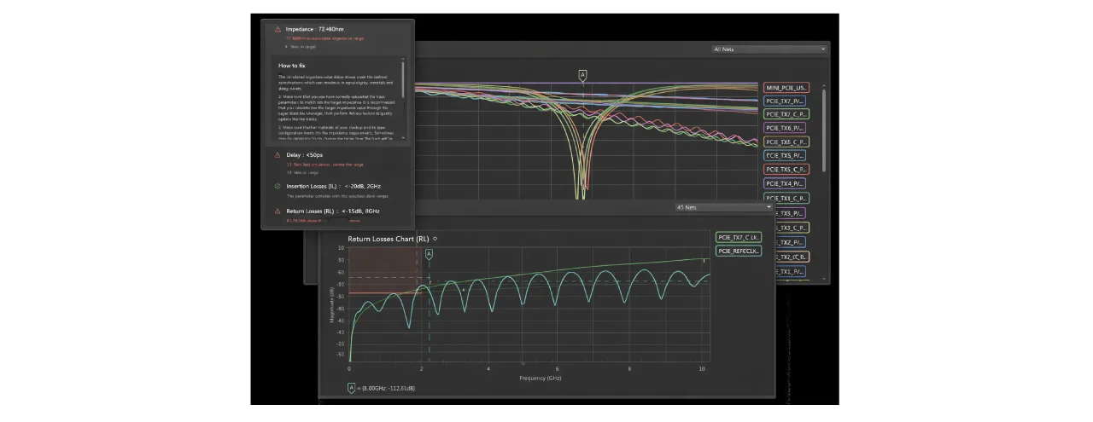Click the Impedance failed nets red text
Viewport: 1093px width, 422px height.
tap(324, 38)
